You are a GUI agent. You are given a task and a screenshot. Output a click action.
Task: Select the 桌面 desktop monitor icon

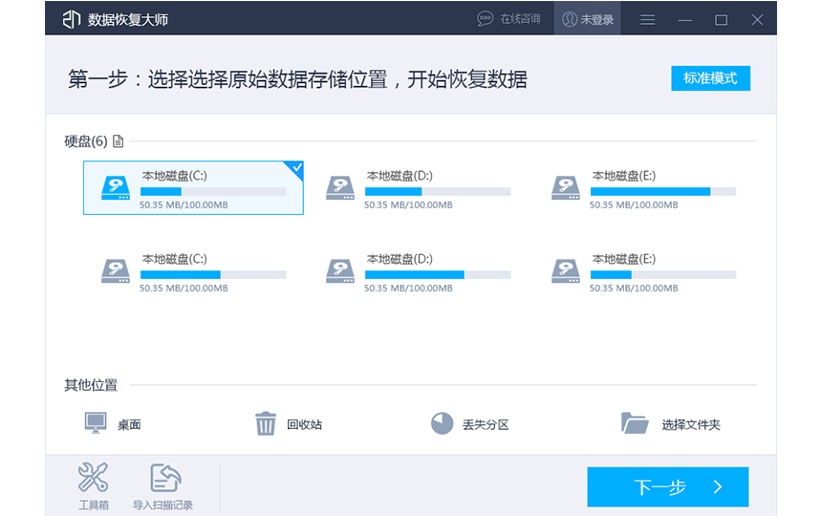click(96, 423)
